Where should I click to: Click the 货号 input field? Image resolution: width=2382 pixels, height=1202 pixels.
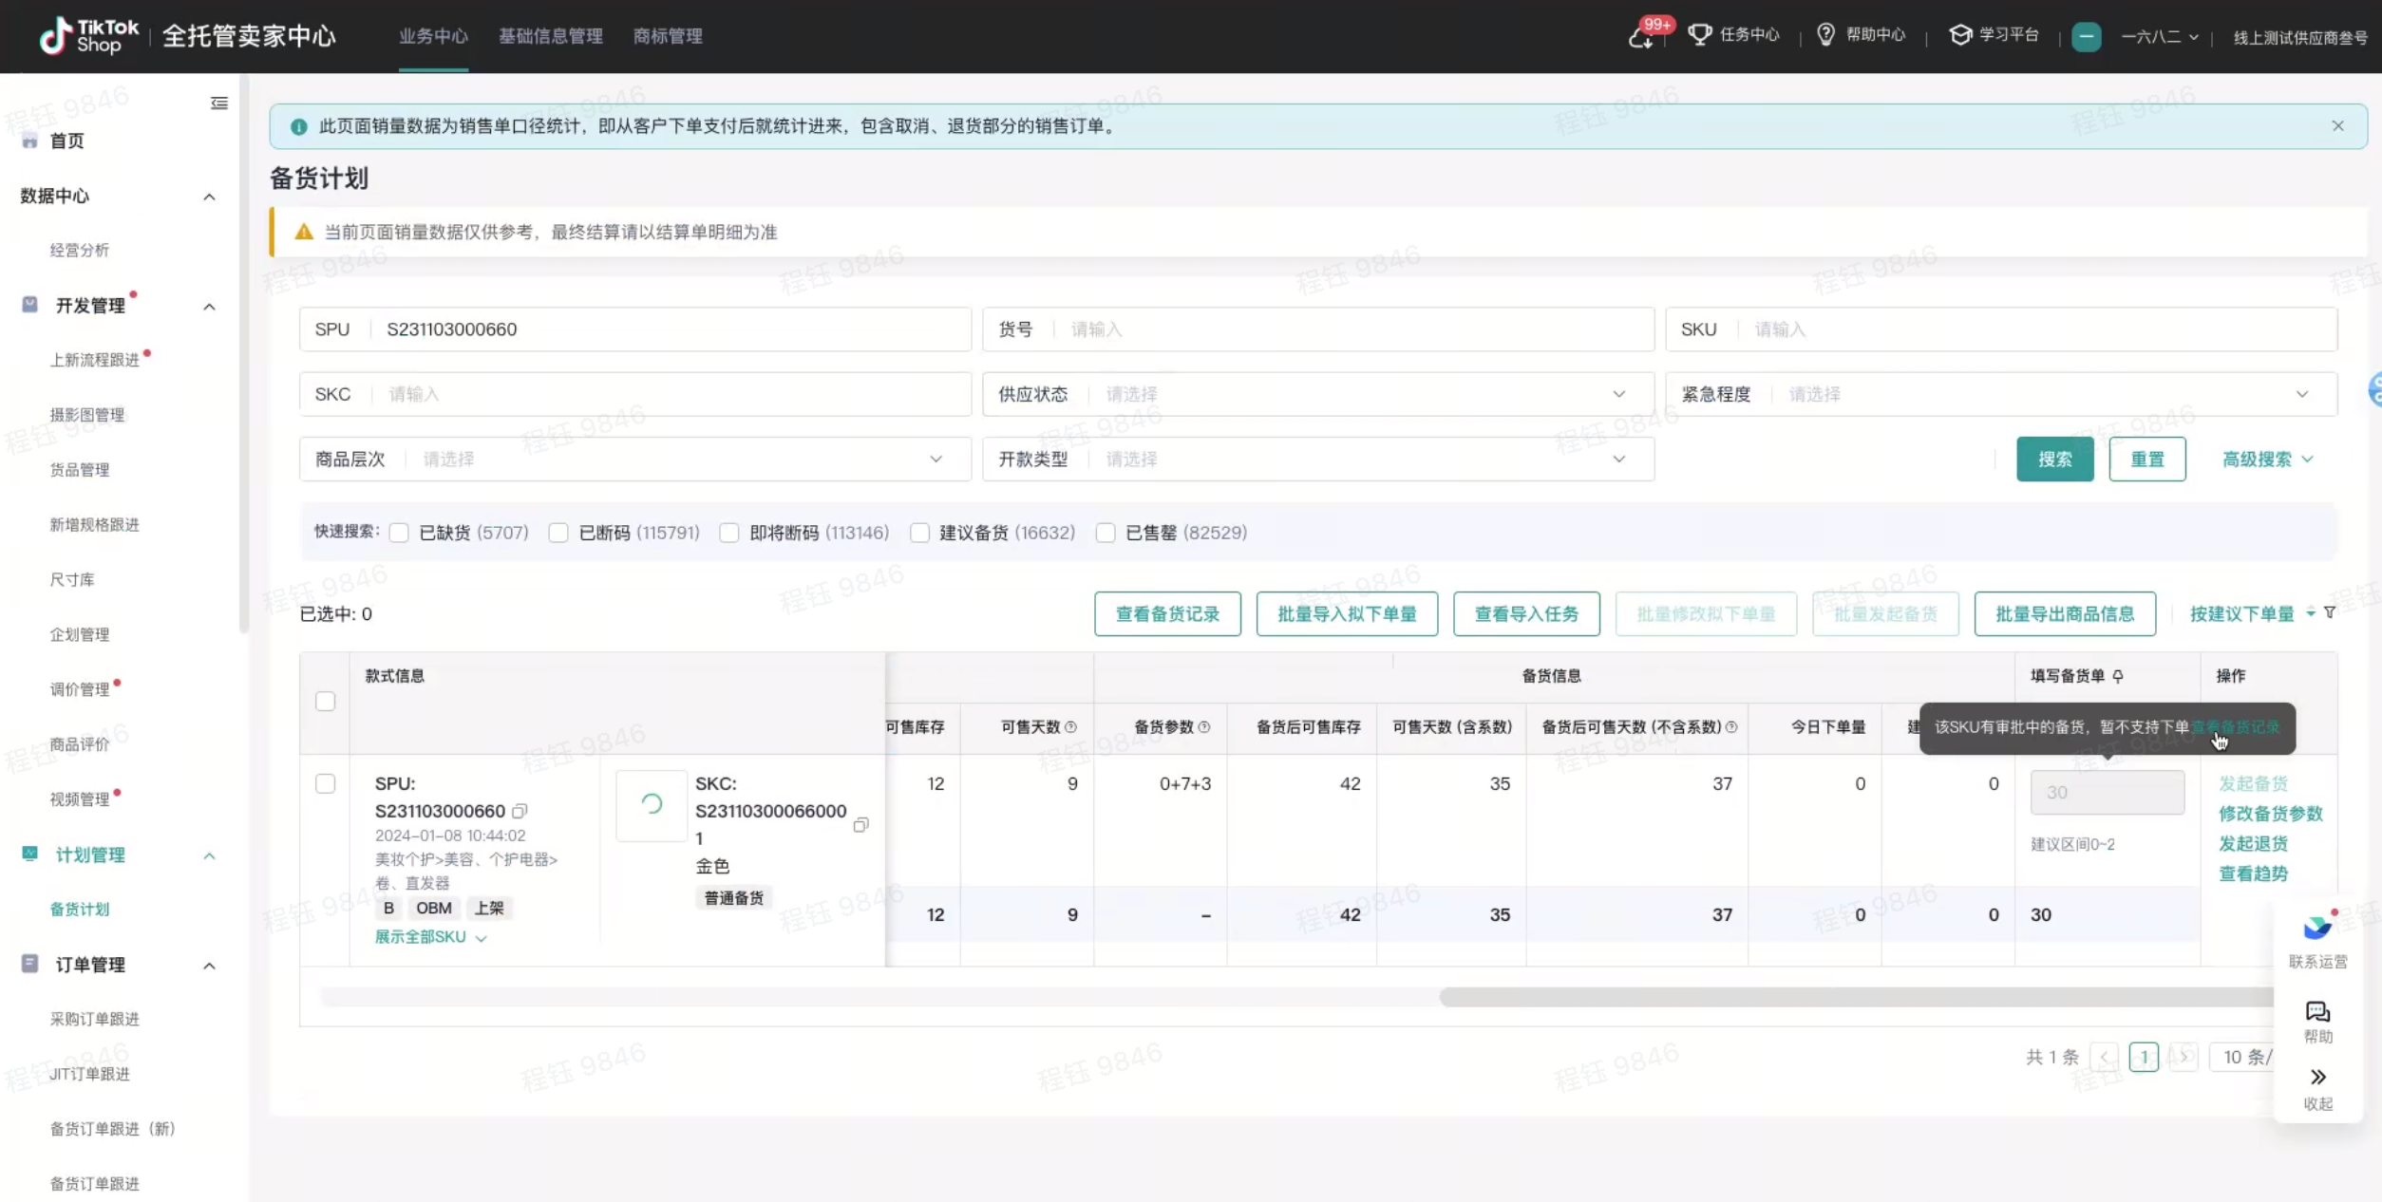coord(1318,329)
